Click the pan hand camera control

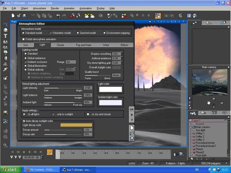209,103
